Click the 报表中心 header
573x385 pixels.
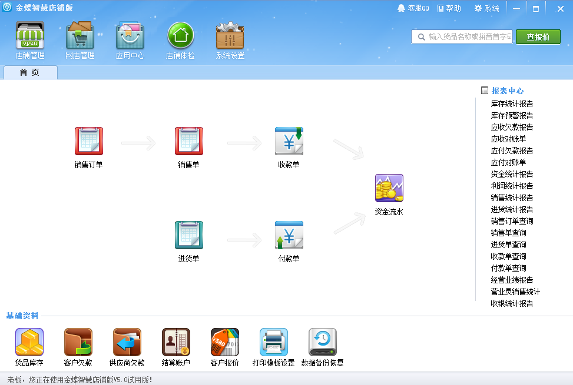pyautogui.click(x=508, y=91)
